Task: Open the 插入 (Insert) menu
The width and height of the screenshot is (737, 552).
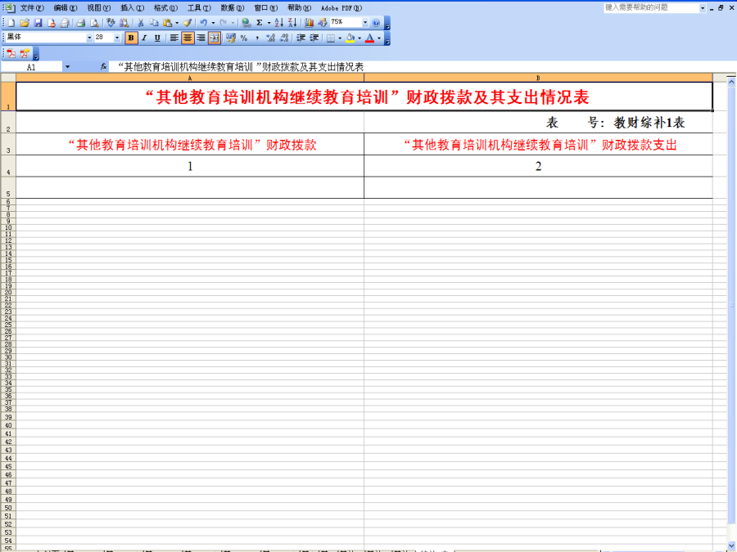Action: (132, 8)
